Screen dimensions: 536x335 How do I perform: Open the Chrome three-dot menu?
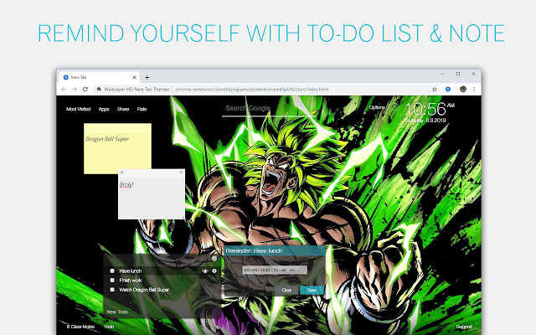[474, 90]
